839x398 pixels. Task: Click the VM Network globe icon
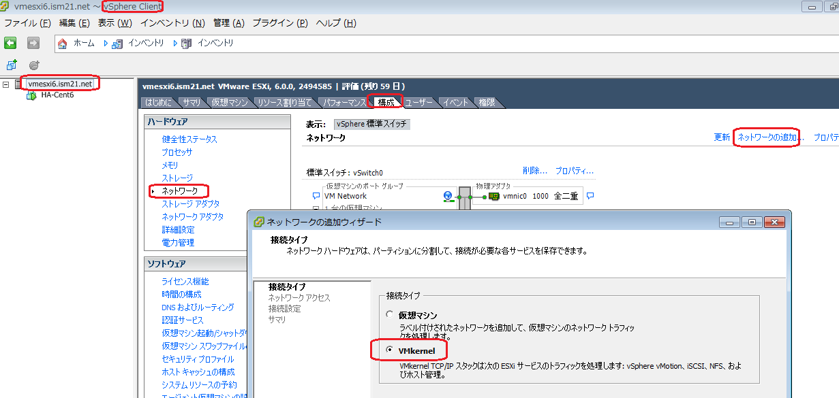tap(448, 196)
